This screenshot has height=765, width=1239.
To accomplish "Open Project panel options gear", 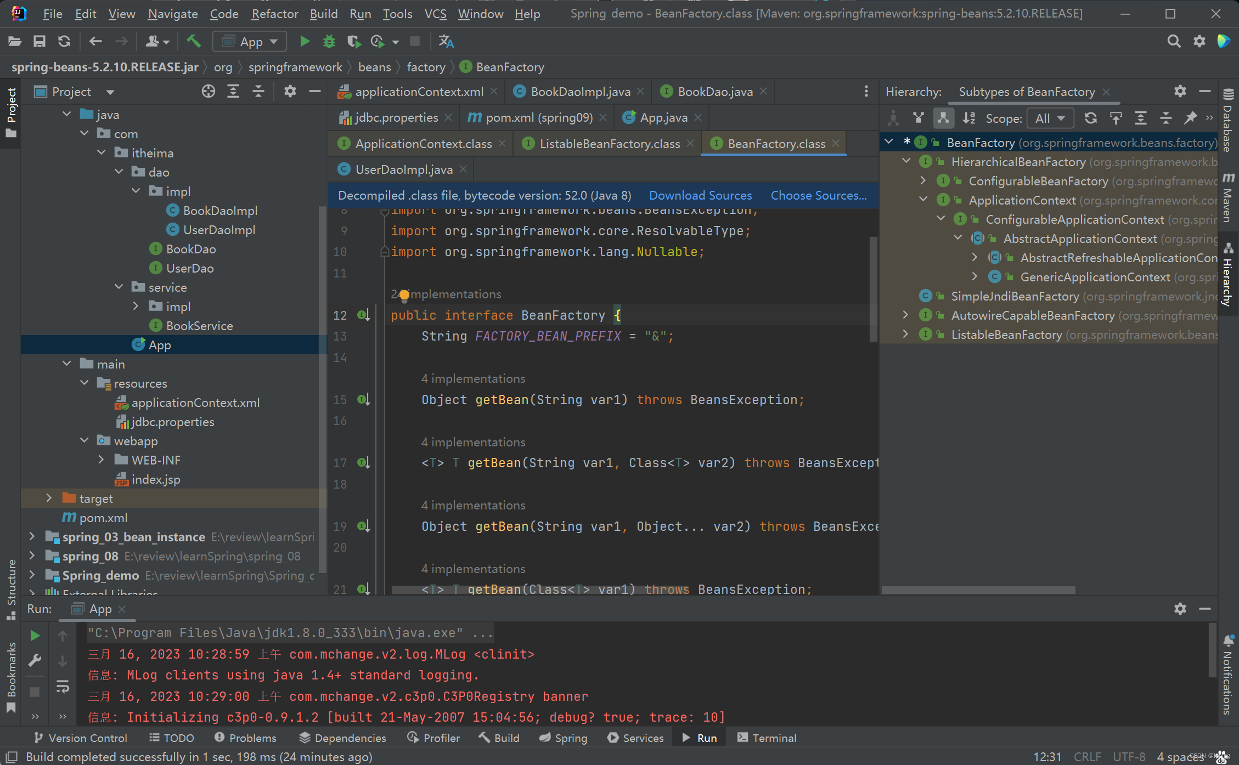I will 290,92.
